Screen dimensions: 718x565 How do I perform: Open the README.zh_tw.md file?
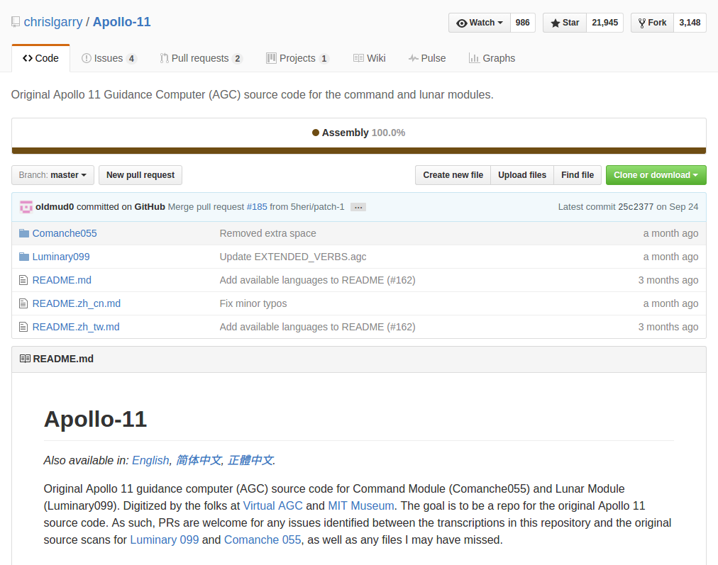click(76, 327)
